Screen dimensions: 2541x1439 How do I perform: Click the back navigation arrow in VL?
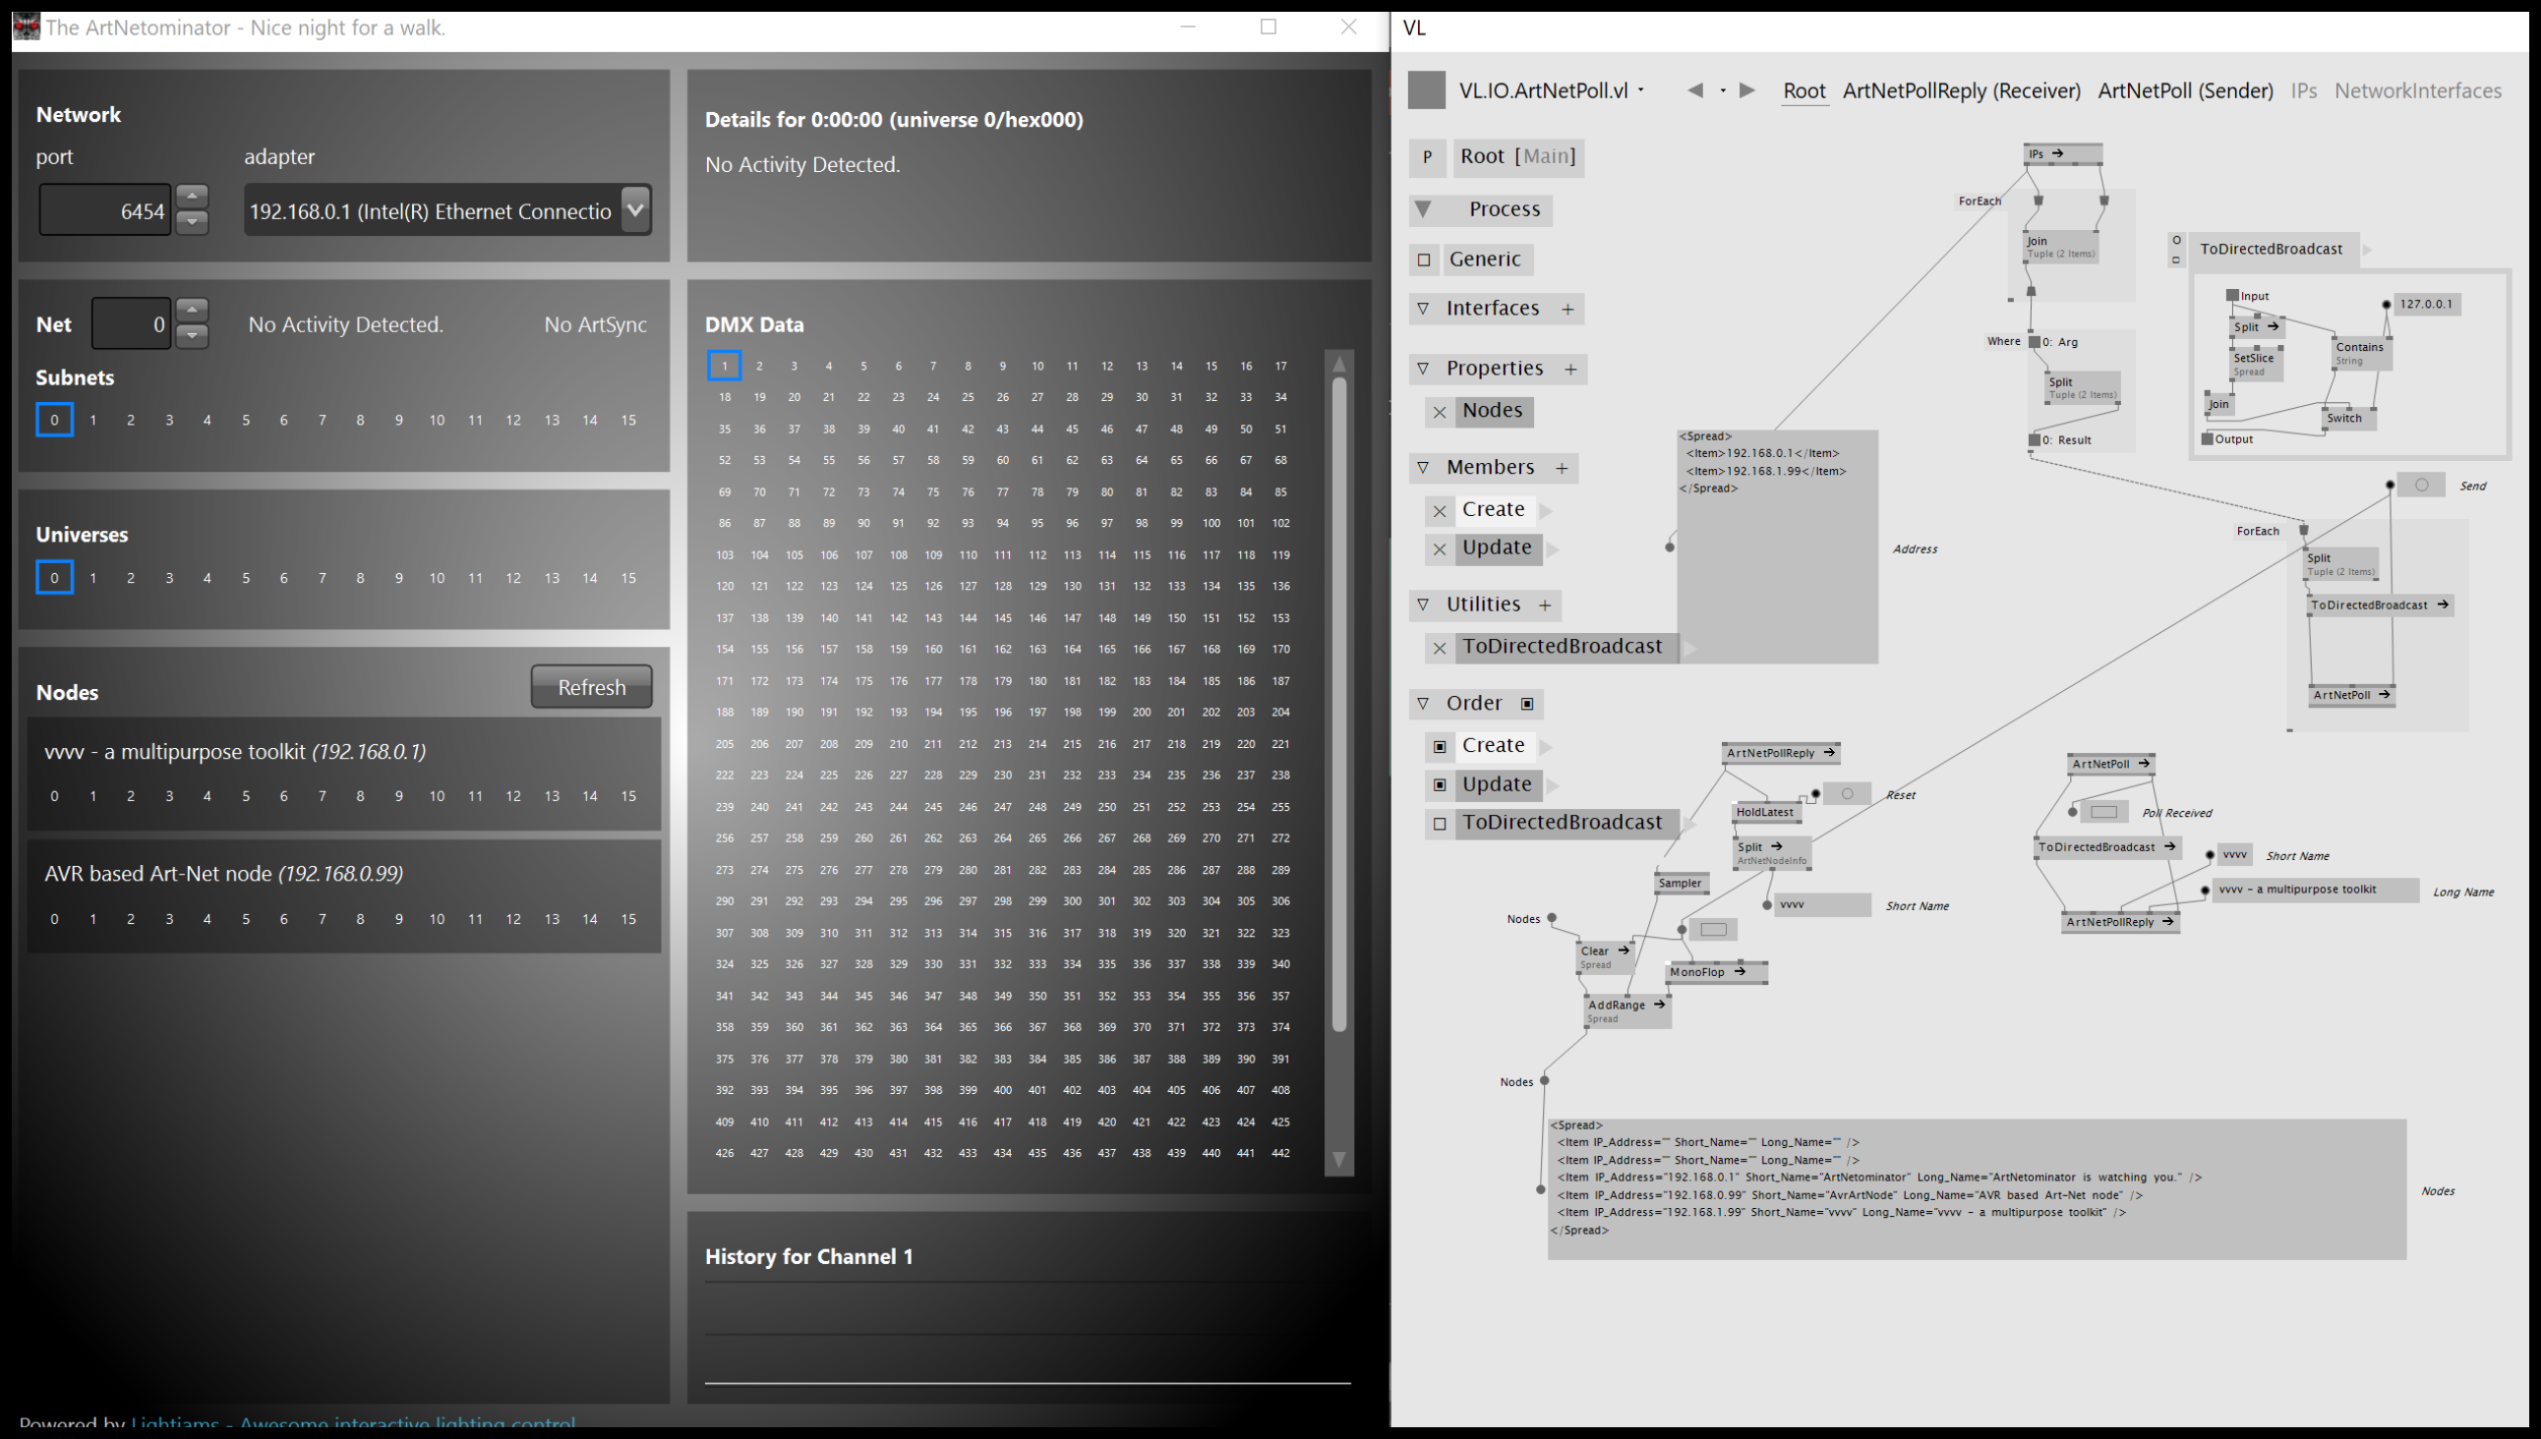tap(1694, 90)
